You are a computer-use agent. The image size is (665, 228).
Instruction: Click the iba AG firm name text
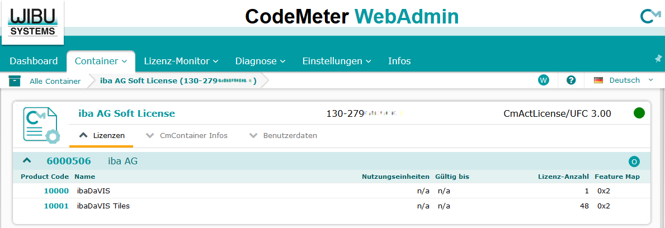pyautogui.click(x=123, y=161)
